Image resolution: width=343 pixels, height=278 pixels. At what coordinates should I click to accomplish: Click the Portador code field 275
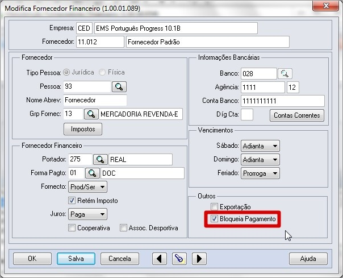click(80, 159)
